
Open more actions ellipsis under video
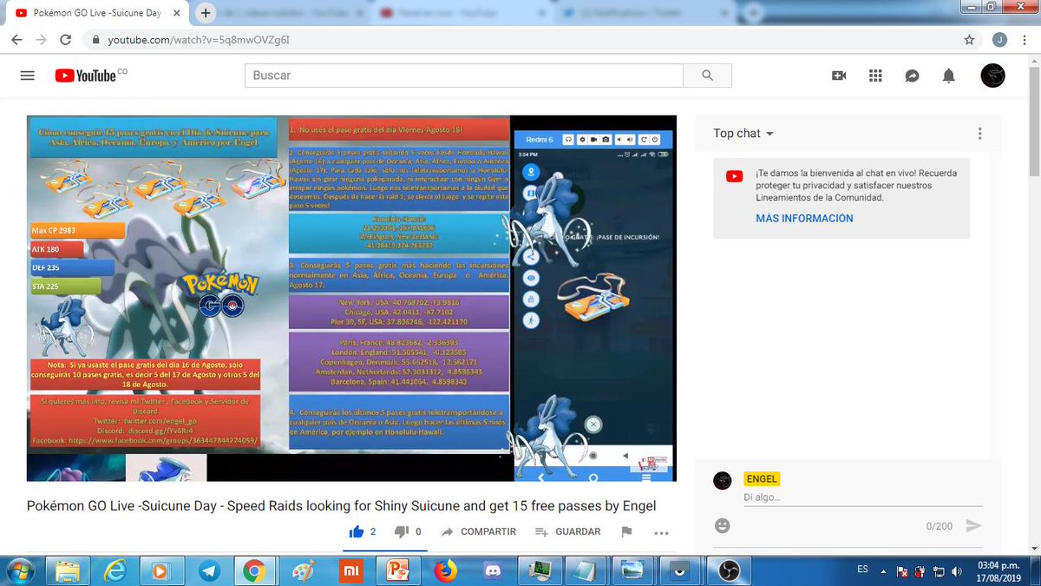(661, 532)
